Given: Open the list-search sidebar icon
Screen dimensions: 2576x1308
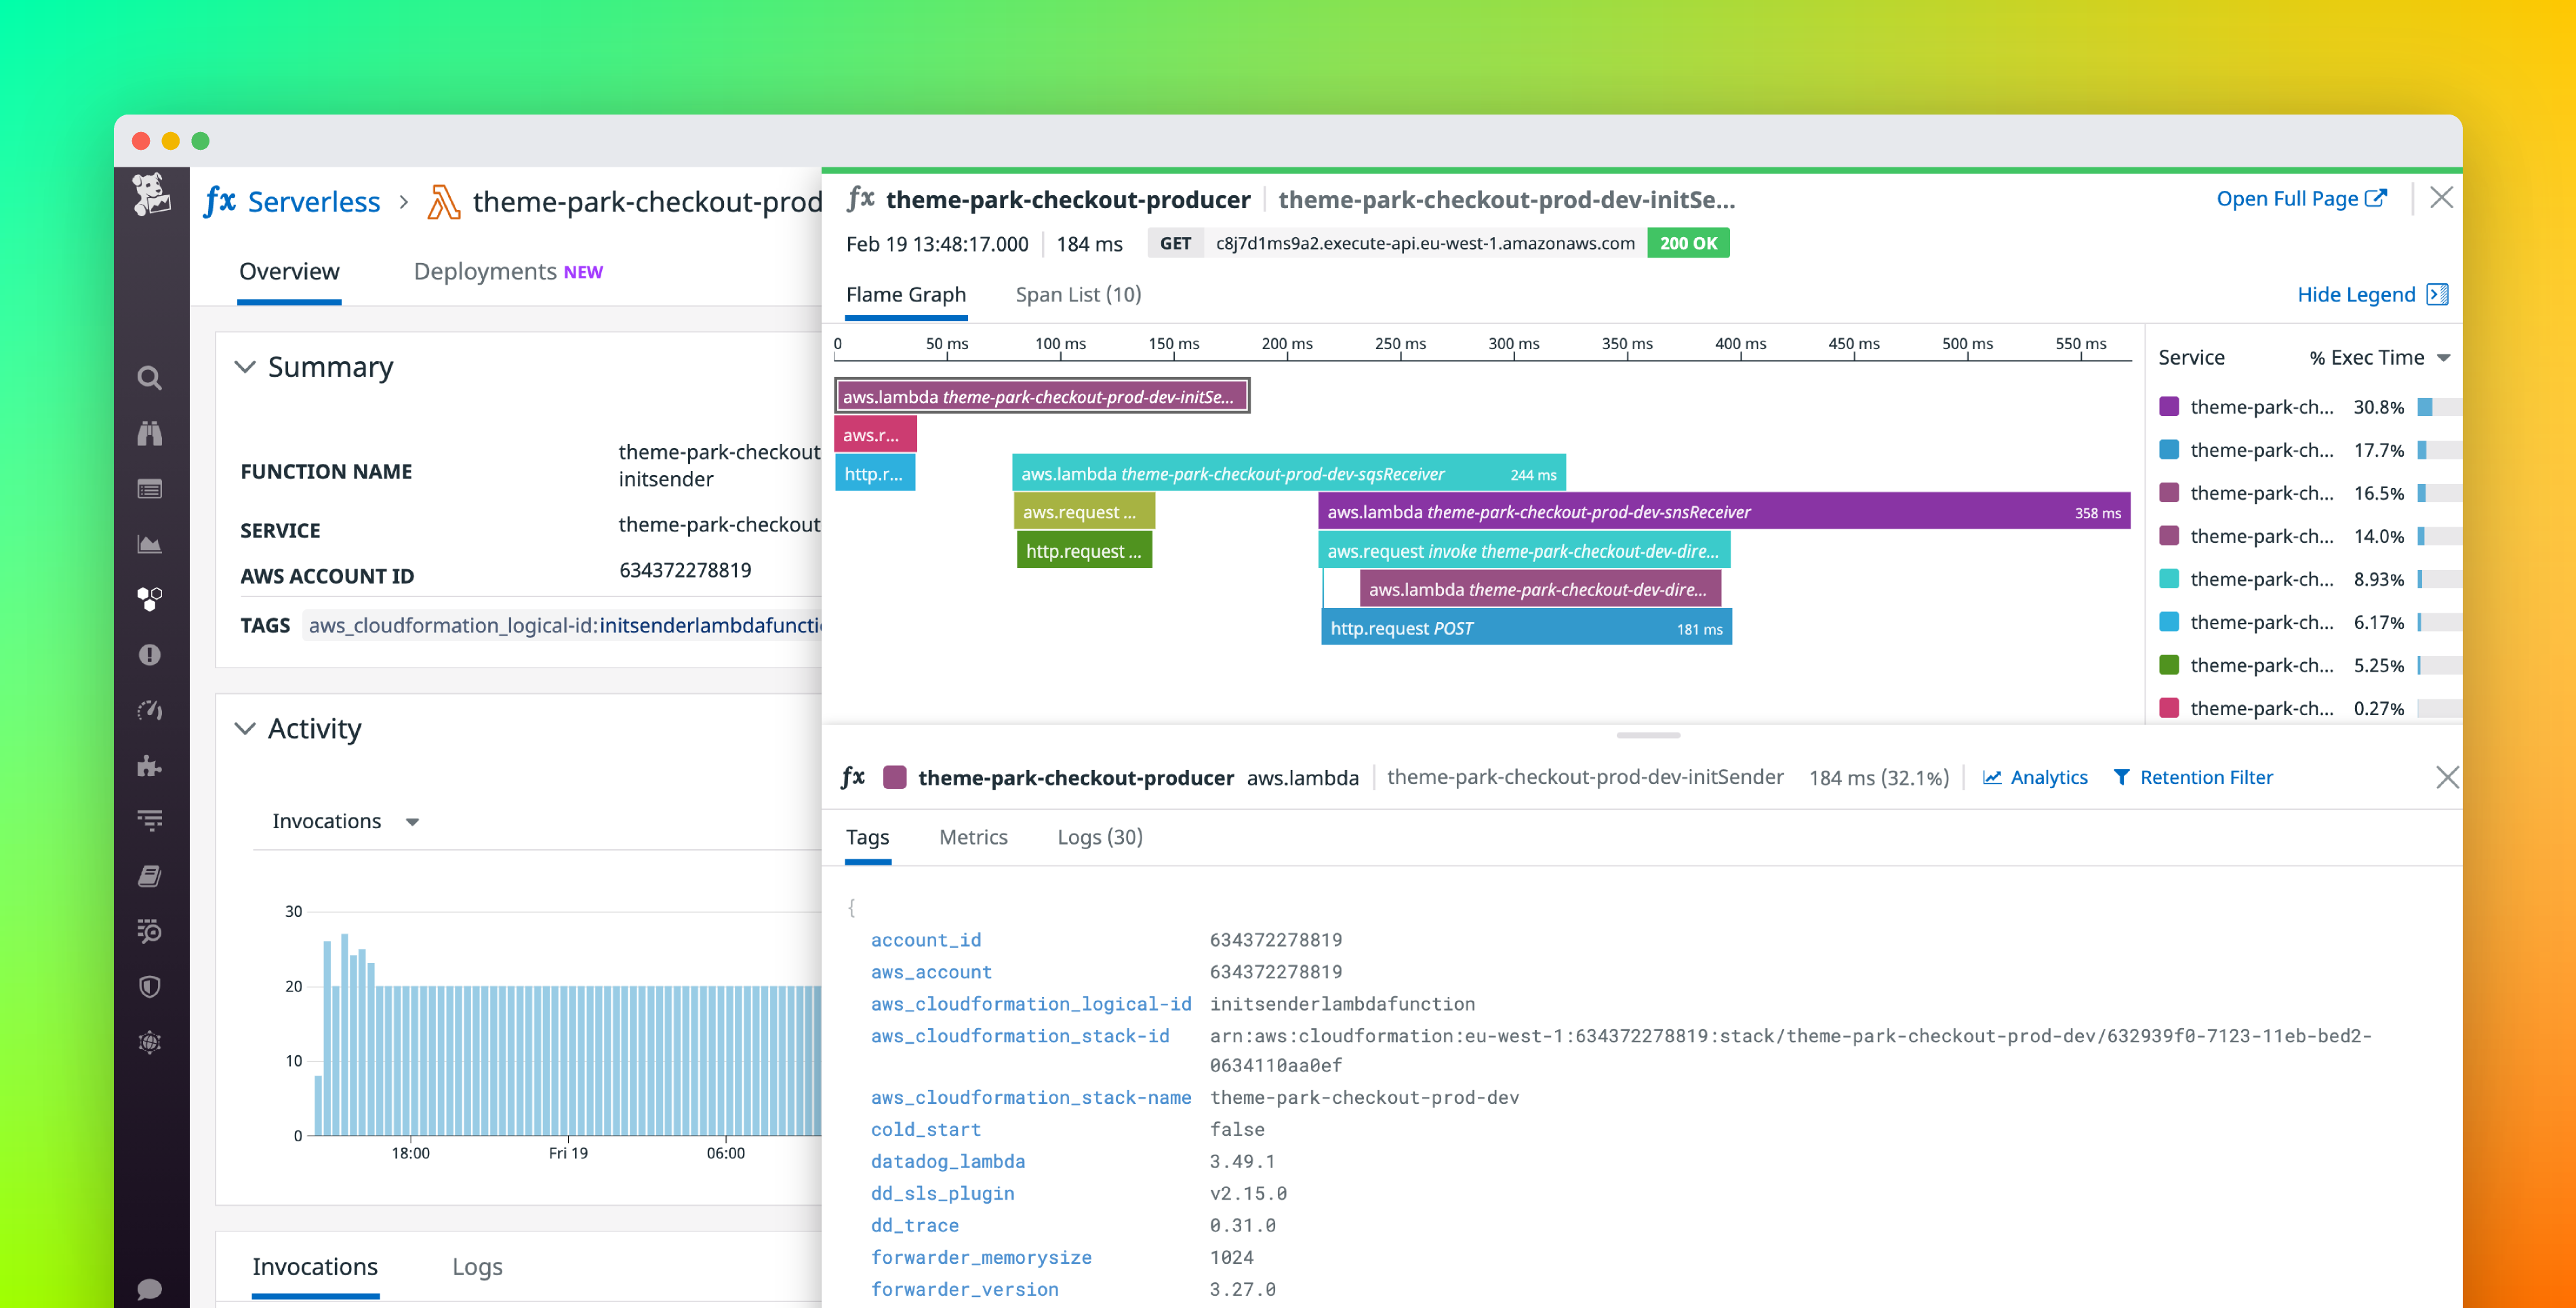Looking at the screenshot, I should pyautogui.click(x=150, y=931).
